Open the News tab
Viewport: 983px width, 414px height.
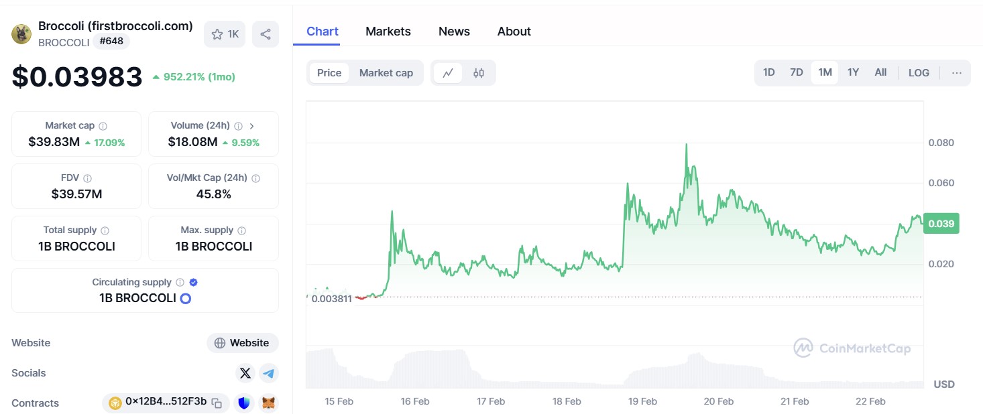[x=454, y=31]
